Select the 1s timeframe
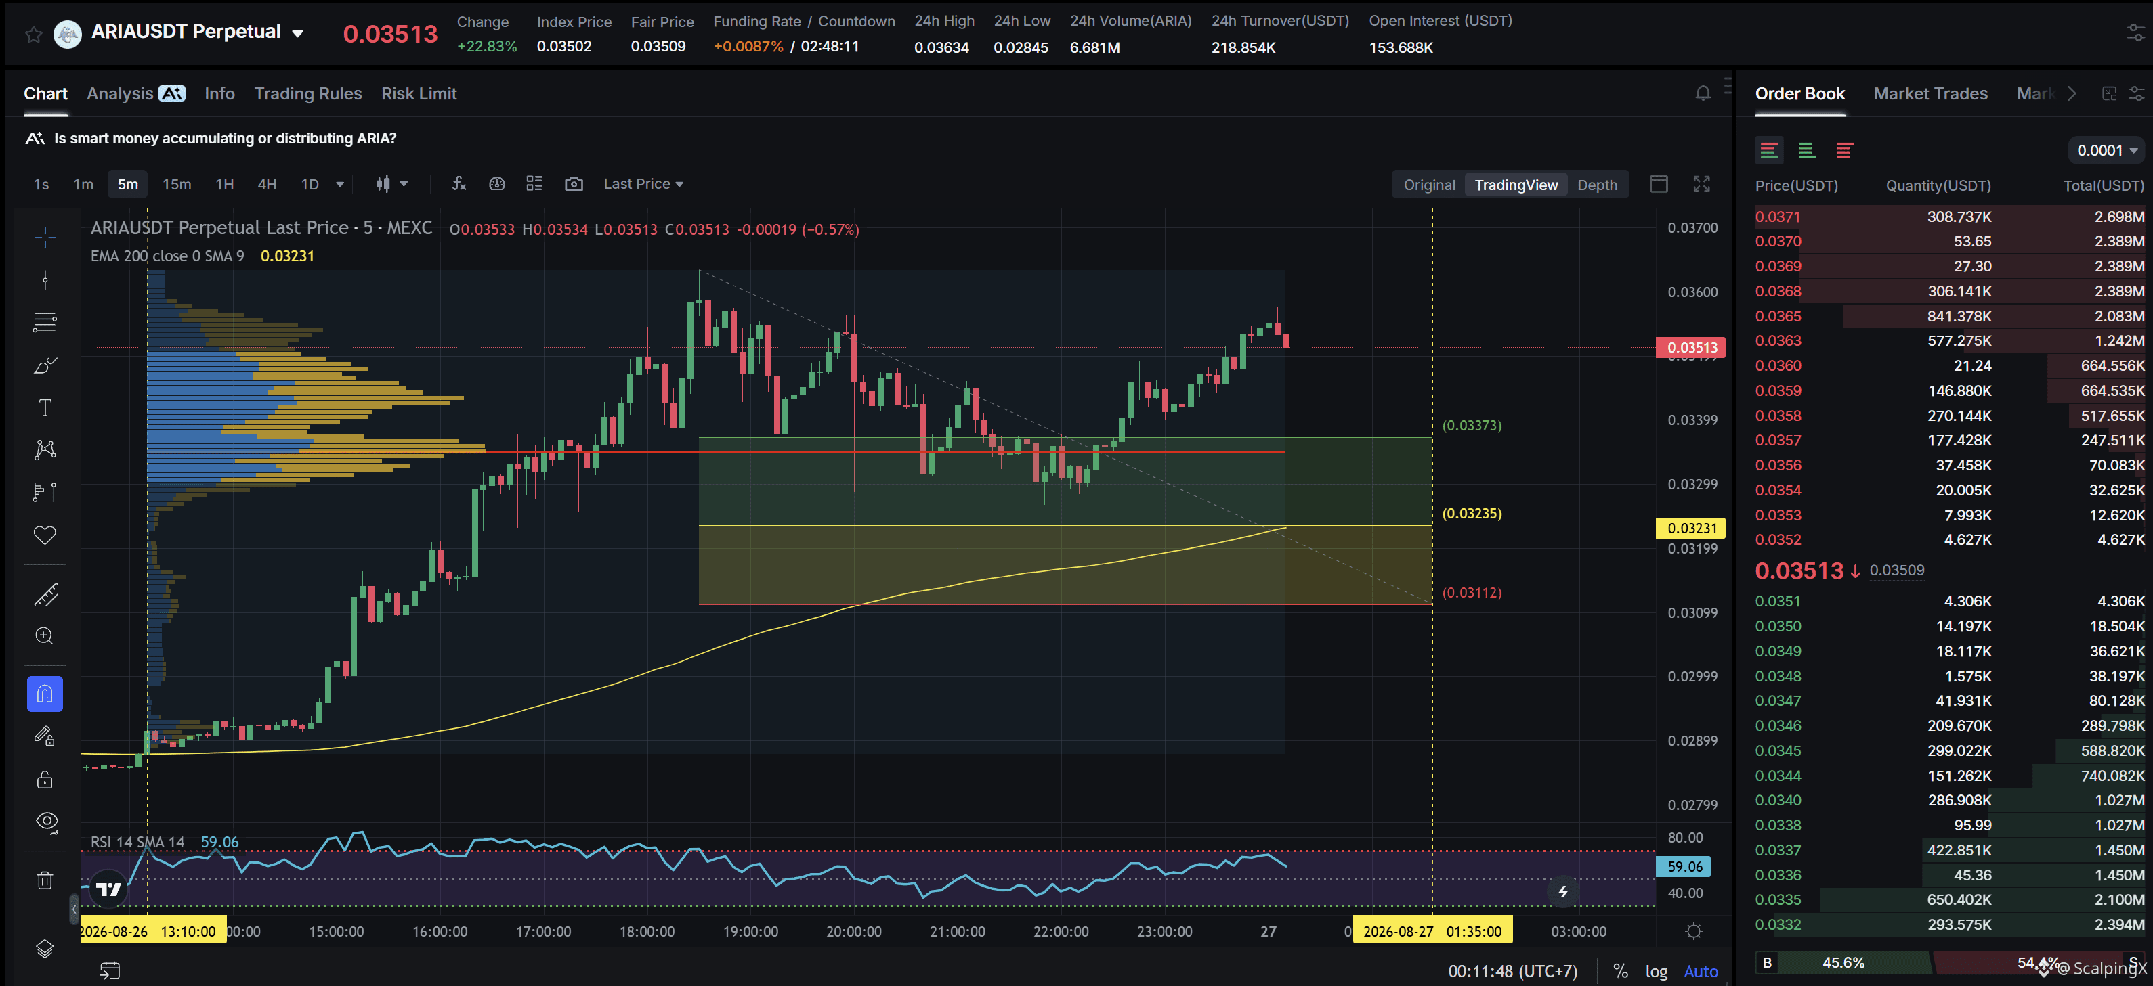The image size is (2153, 986). tap(41, 185)
